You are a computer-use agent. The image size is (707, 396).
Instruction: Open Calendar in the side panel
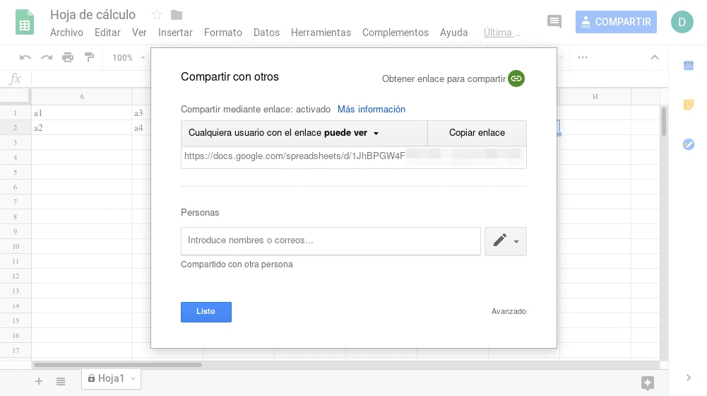click(689, 66)
